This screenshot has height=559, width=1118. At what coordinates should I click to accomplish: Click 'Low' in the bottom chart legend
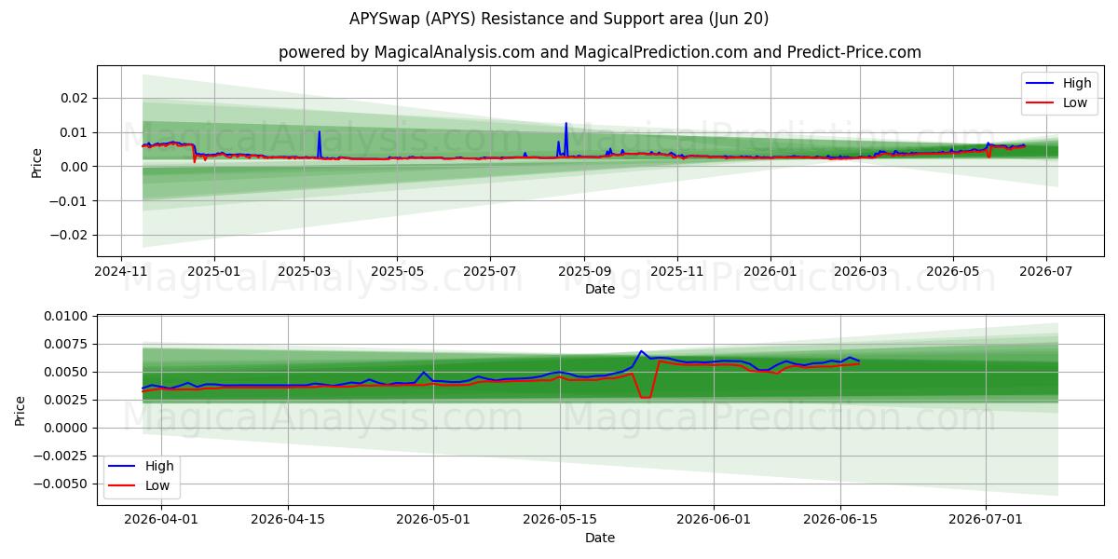(x=158, y=484)
